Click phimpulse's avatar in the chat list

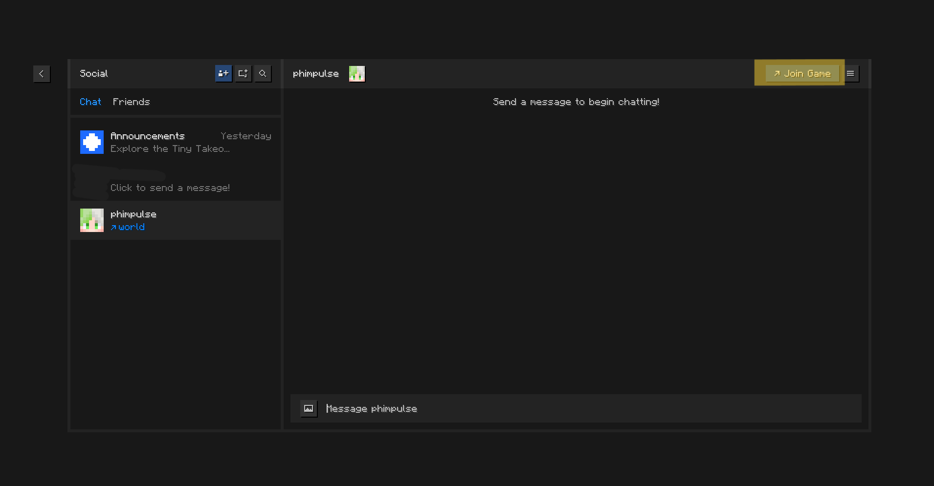coord(92,220)
